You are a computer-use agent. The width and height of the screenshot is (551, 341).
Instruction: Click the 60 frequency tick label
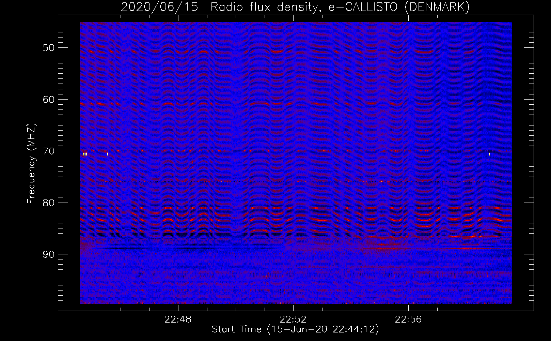coord(49,100)
